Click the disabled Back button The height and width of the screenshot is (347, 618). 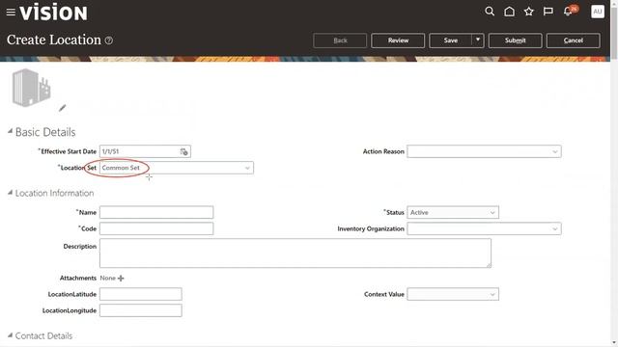[340, 40]
